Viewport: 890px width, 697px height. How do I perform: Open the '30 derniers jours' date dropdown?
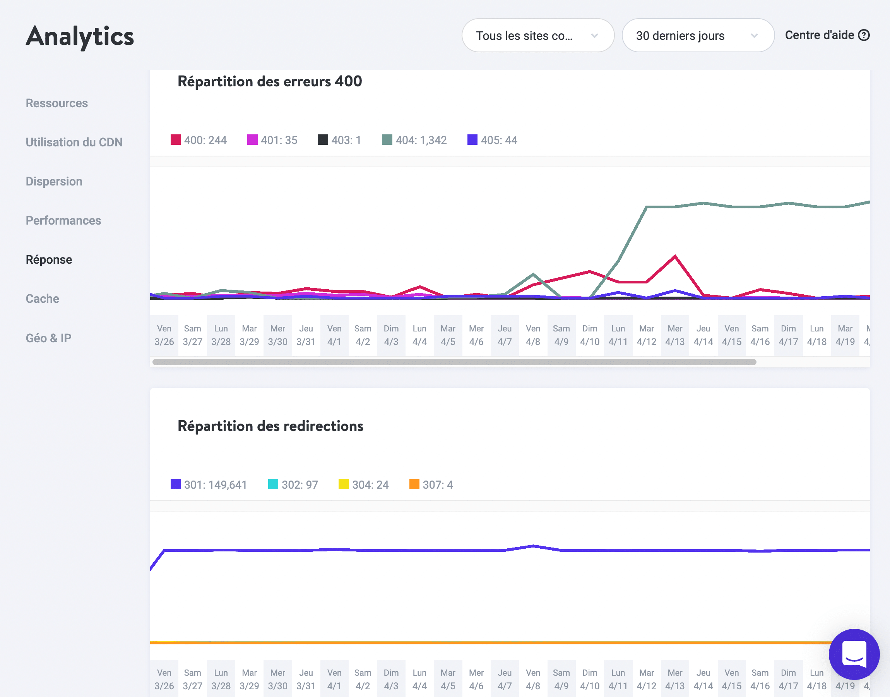click(697, 36)
